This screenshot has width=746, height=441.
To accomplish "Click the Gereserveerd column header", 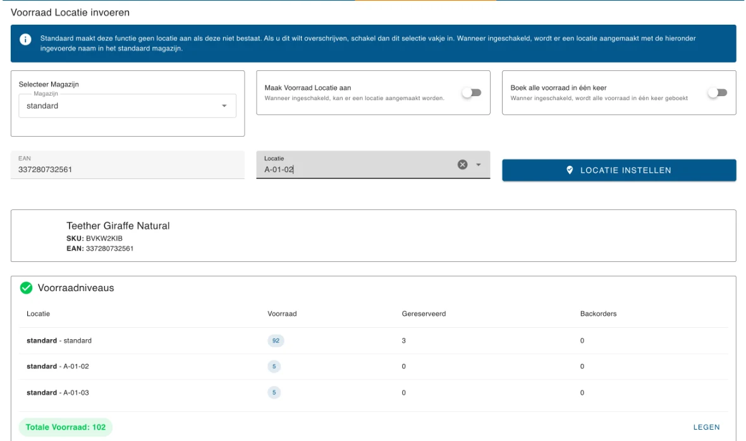I will pyautogui.click(x=424, y=314).
